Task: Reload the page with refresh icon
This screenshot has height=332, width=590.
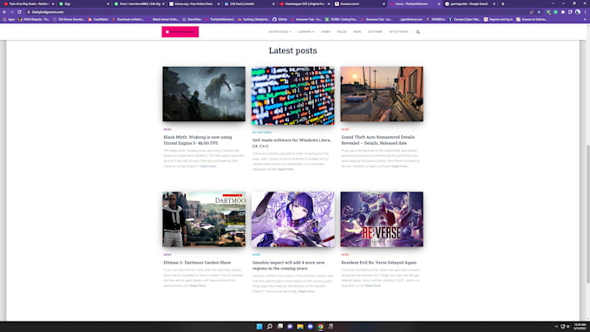Action: [19, 12]
